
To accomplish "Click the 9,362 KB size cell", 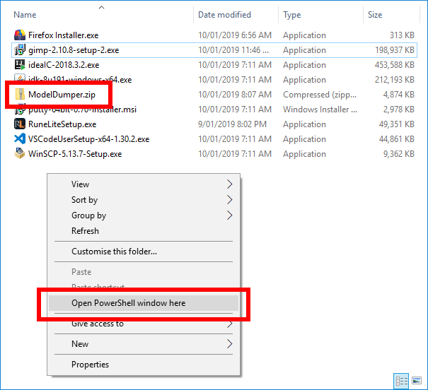I will tap(398, 154).
